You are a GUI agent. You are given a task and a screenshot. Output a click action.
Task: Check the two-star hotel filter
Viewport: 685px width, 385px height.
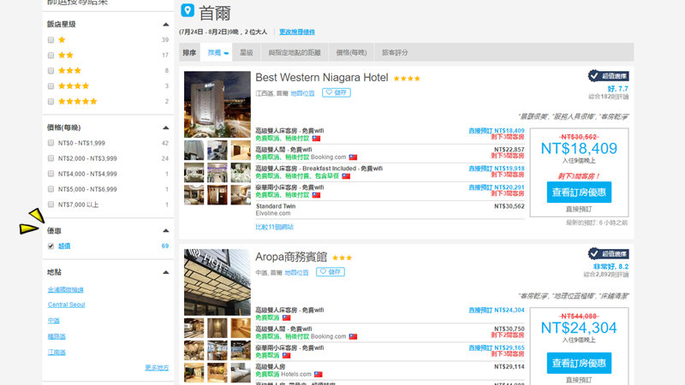click(51, 56)
